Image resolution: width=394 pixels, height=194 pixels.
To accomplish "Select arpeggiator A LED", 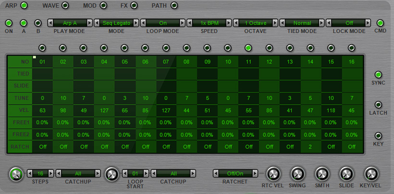I will point(24,23).
